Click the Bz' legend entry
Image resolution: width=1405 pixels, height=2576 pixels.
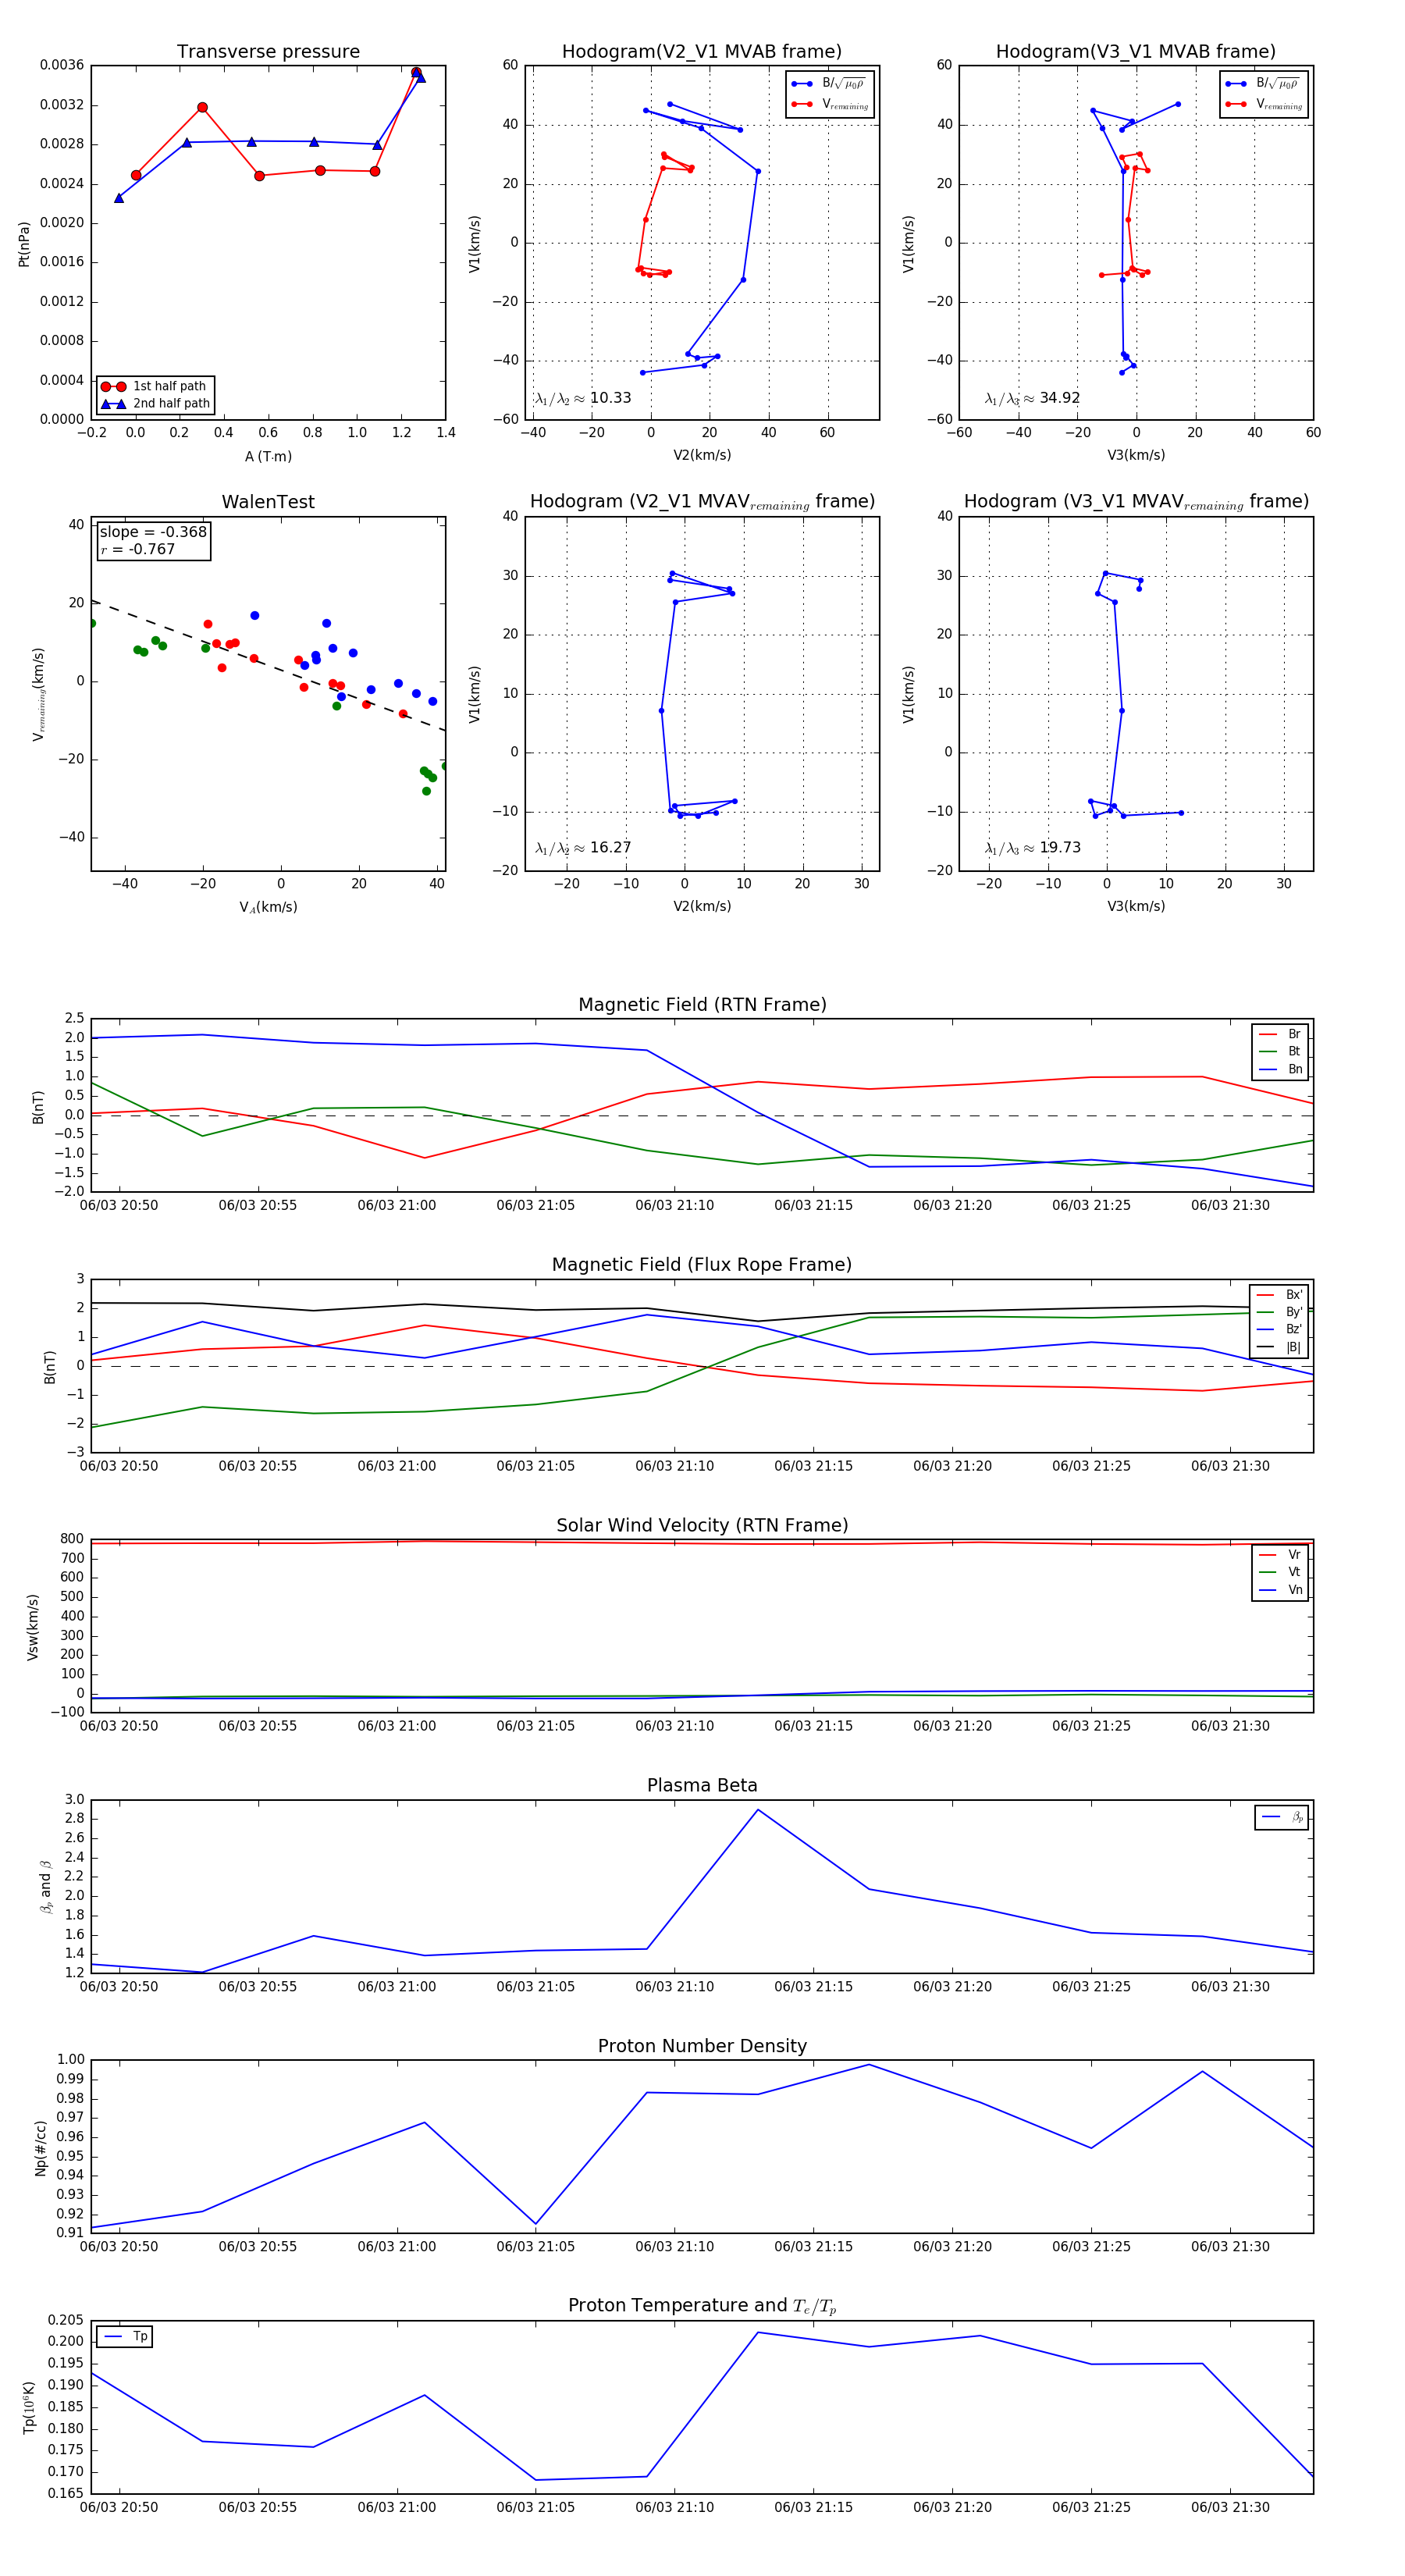tap(1279, 1329)
